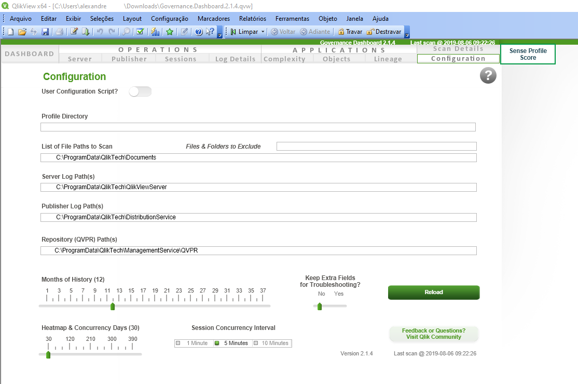578x384 pixels.
Task: Click the Voltar back toolbar button
Action: (283, 32)
